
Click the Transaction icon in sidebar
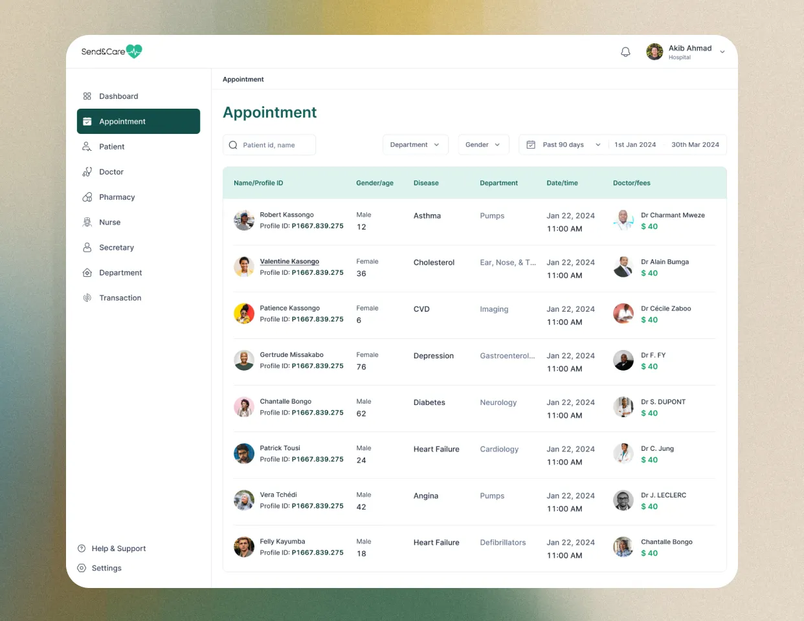[87, 298]
